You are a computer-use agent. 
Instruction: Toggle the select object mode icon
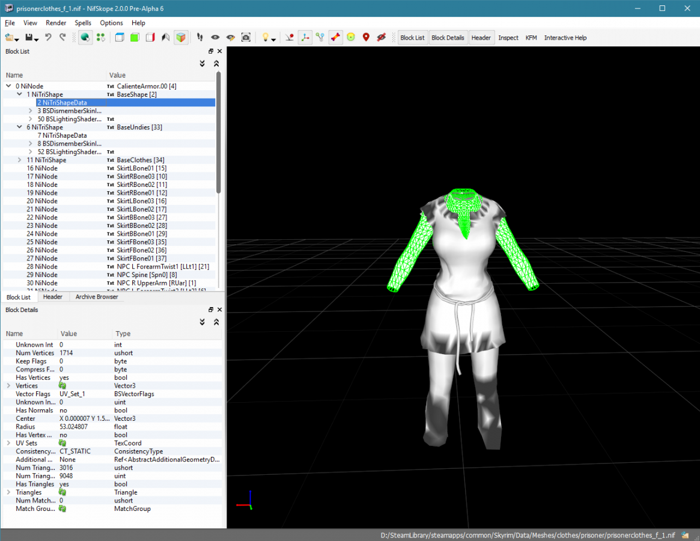pyautogui.click(x=85, y=37)
